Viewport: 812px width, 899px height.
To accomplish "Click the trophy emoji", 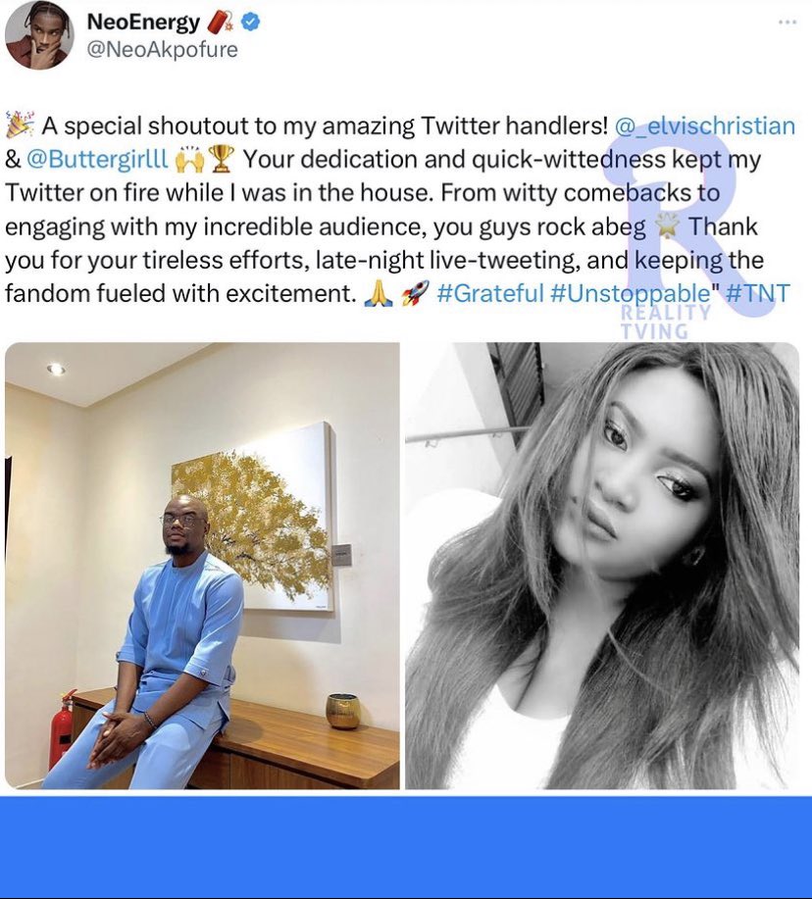I will pos(222,159).
